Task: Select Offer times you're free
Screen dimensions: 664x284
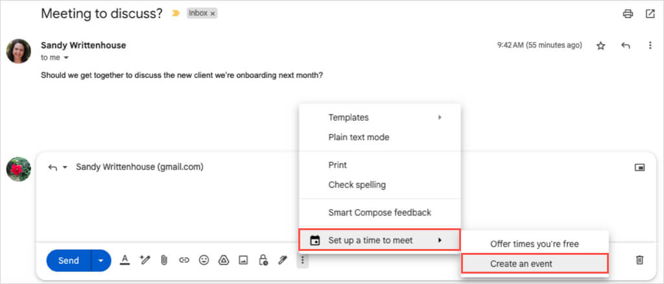Action: (534, 244)
